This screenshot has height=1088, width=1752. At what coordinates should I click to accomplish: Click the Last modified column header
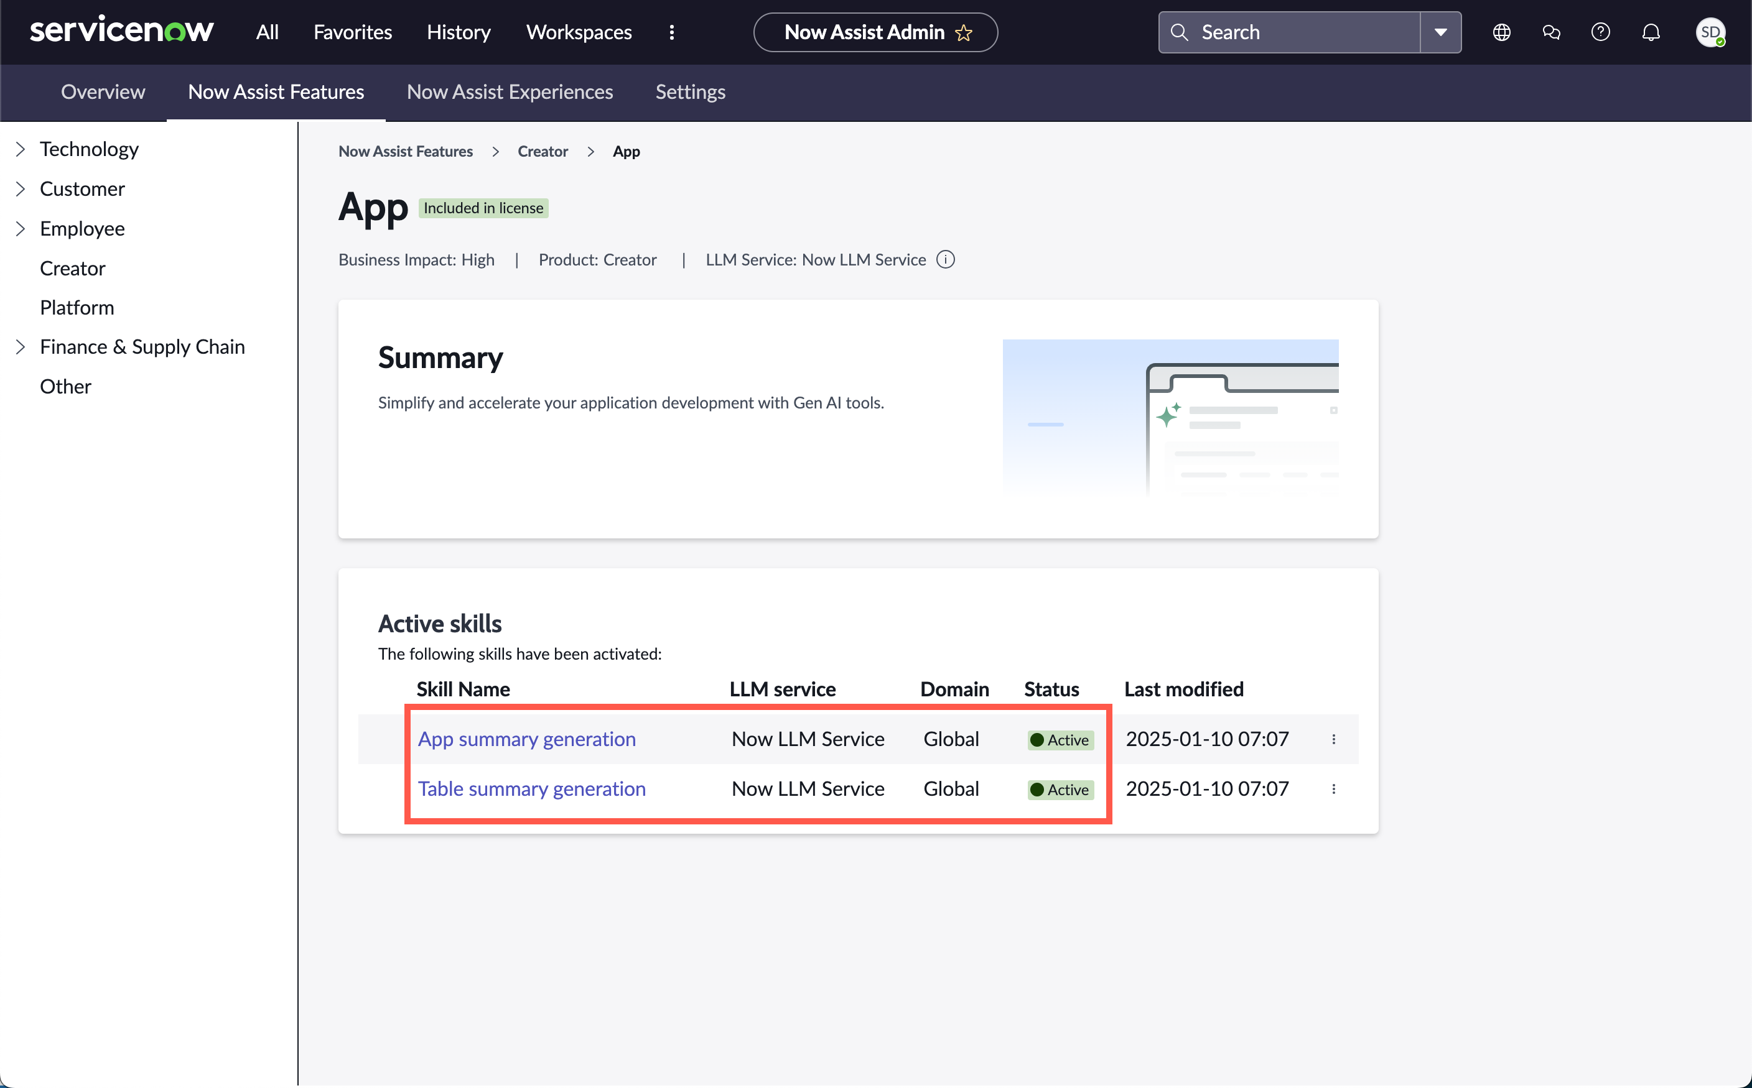(1184, 689)
